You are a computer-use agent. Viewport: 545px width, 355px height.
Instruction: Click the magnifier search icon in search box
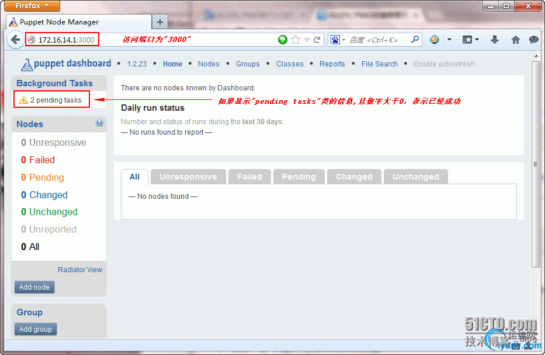click(415, 40)
